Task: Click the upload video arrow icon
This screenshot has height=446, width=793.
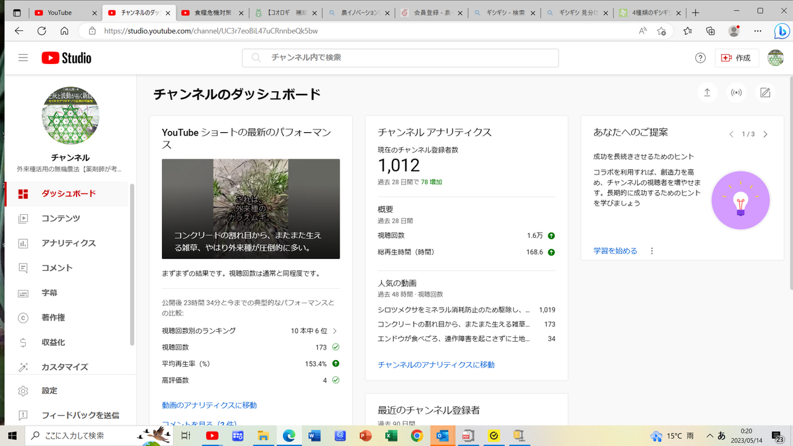Action: click(707, 93)
